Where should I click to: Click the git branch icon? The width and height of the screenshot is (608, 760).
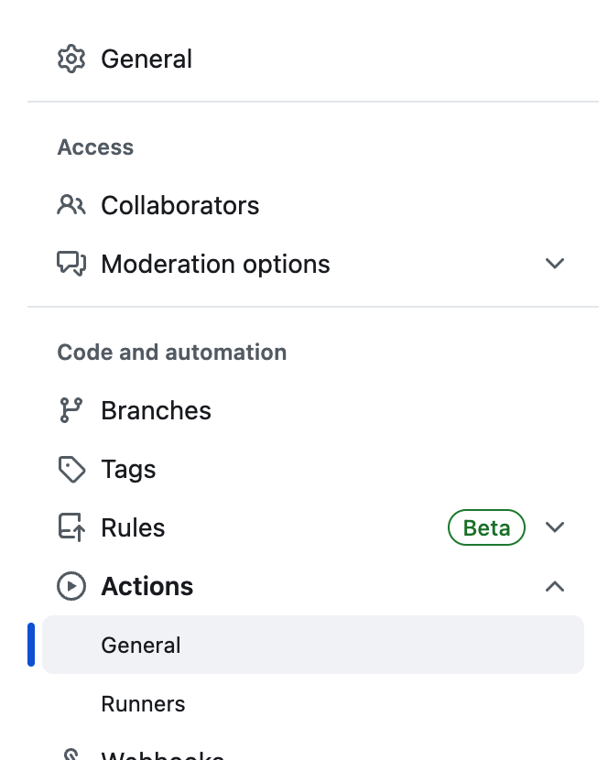tap(71, 410)
